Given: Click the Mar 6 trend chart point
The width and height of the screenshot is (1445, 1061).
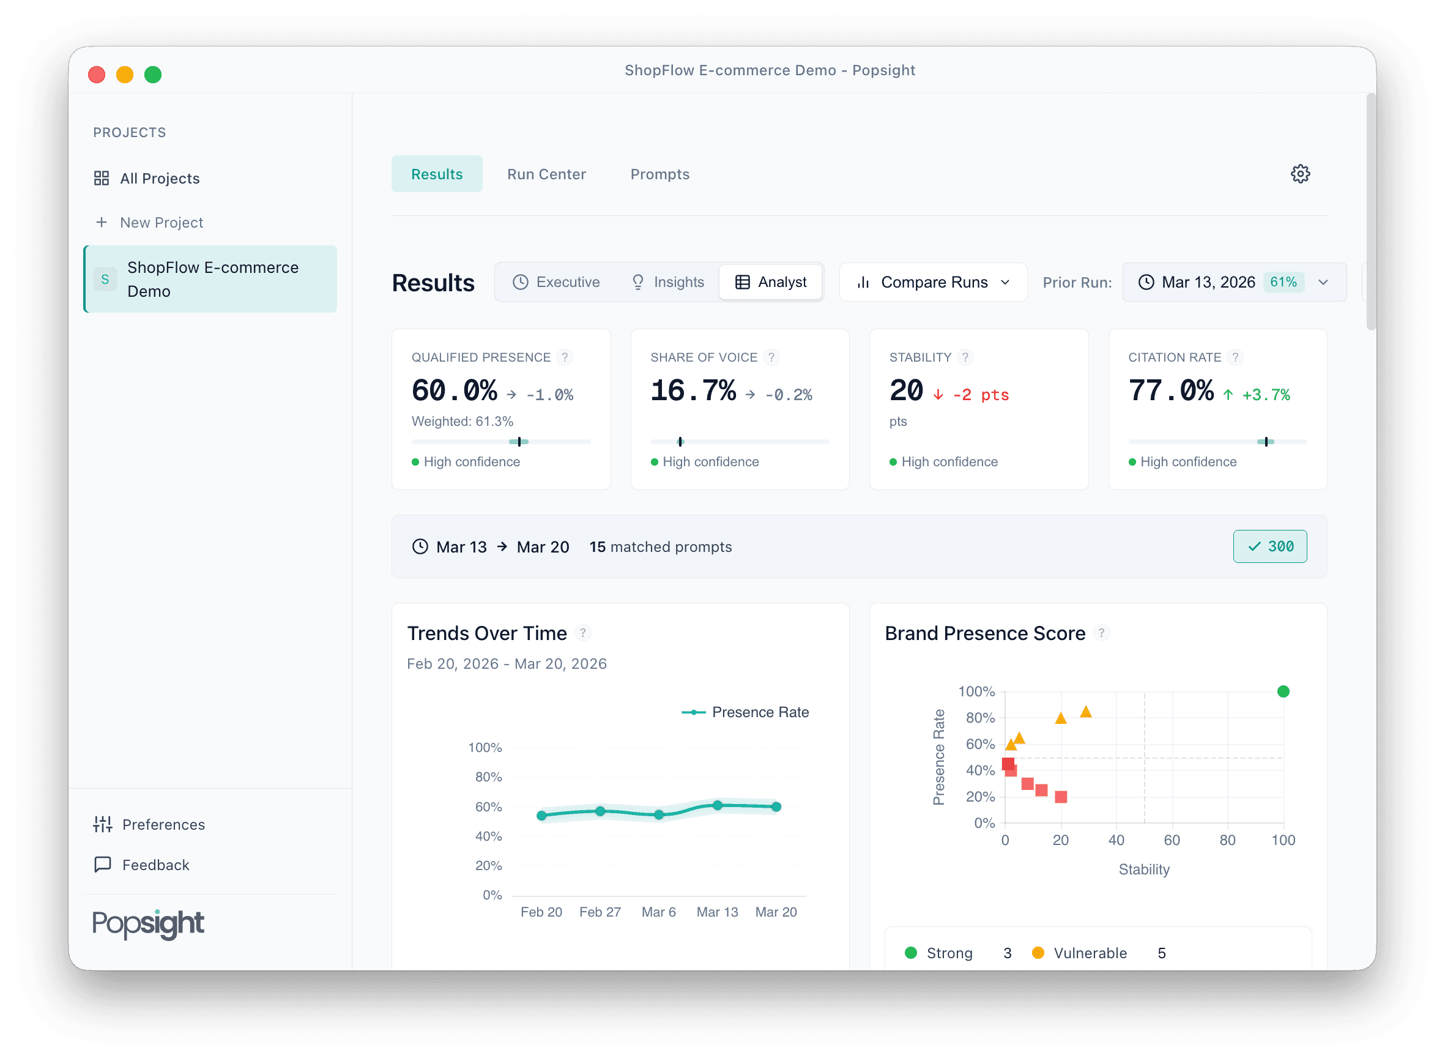Looking at the screenshot, I should (659, 814).
